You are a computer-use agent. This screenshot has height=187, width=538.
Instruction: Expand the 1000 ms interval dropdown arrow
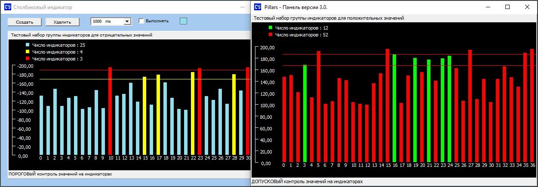click(x=127, y=21)
